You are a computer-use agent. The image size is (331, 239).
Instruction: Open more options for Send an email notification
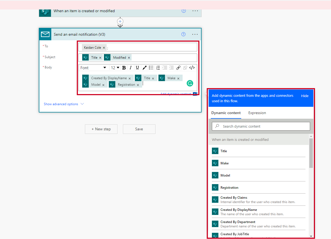click(195, 34)
